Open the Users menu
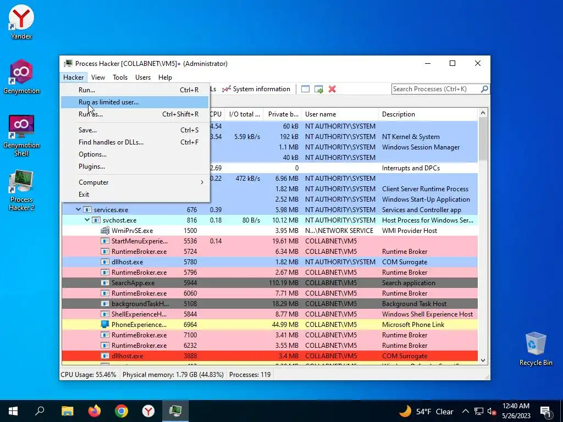 (x=142, y=77)
